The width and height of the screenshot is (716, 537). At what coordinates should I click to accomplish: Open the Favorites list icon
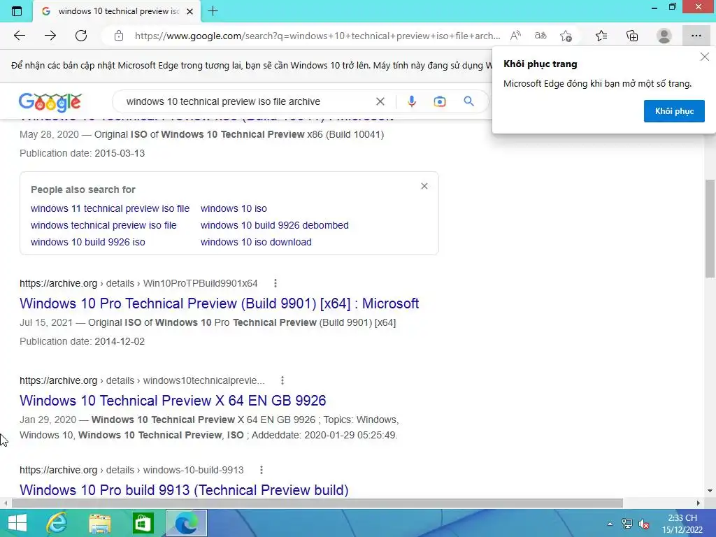(601, 36)
